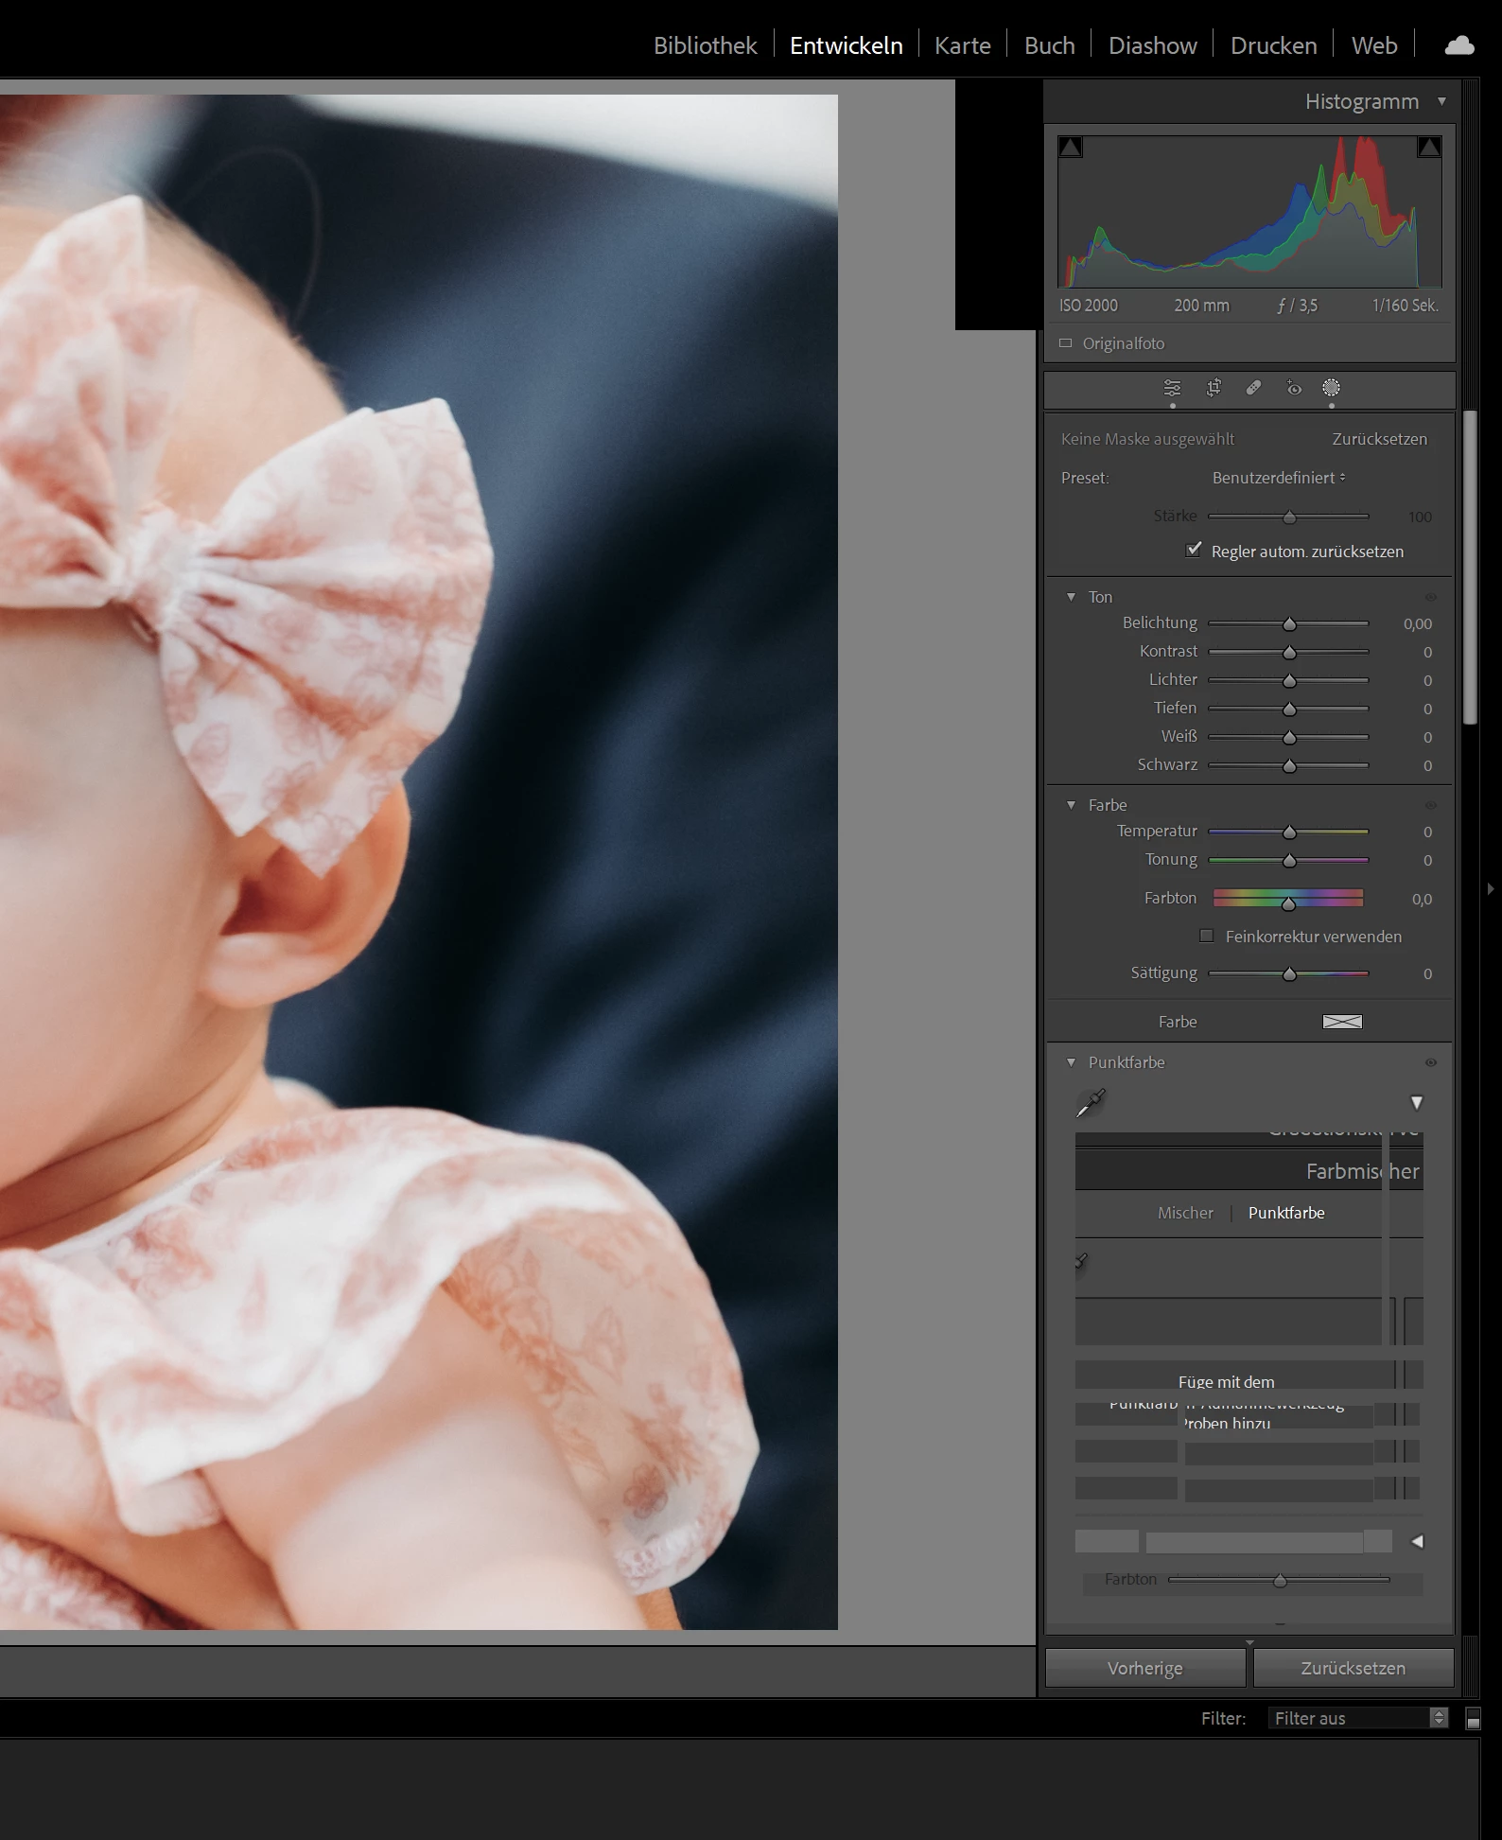Switch to Karte module
The image size is (1502, 1840).
pos(962,45)
